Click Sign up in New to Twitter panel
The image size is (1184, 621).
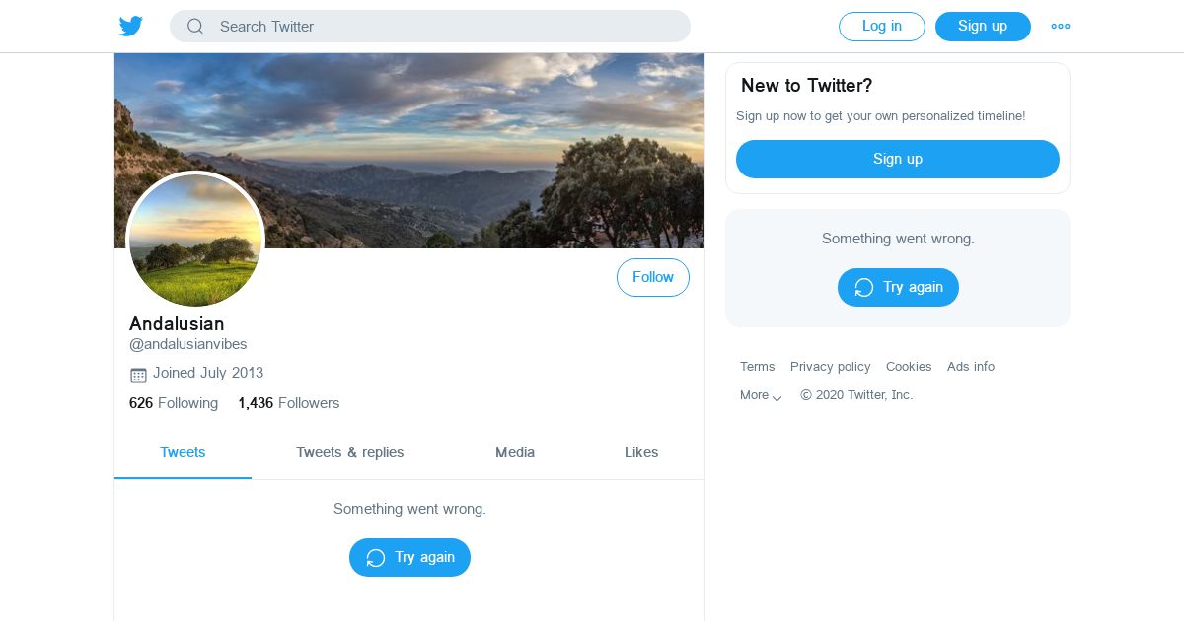pos(898,159)
